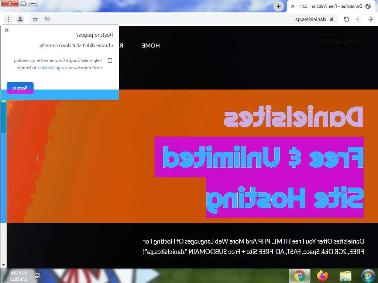Viewport: 378px width, 283px height.
Task: Tick the Help make Google Chrome better checkbox
Action: tap(110, 60)
